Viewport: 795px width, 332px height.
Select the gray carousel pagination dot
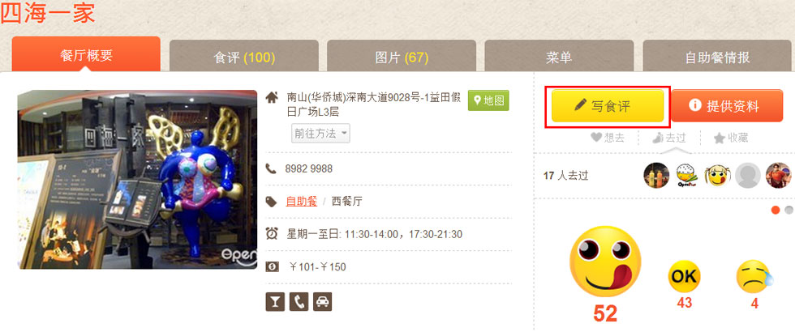click(789, 210)
